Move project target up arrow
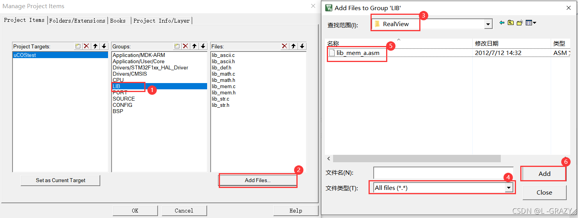 coord(95,46)
